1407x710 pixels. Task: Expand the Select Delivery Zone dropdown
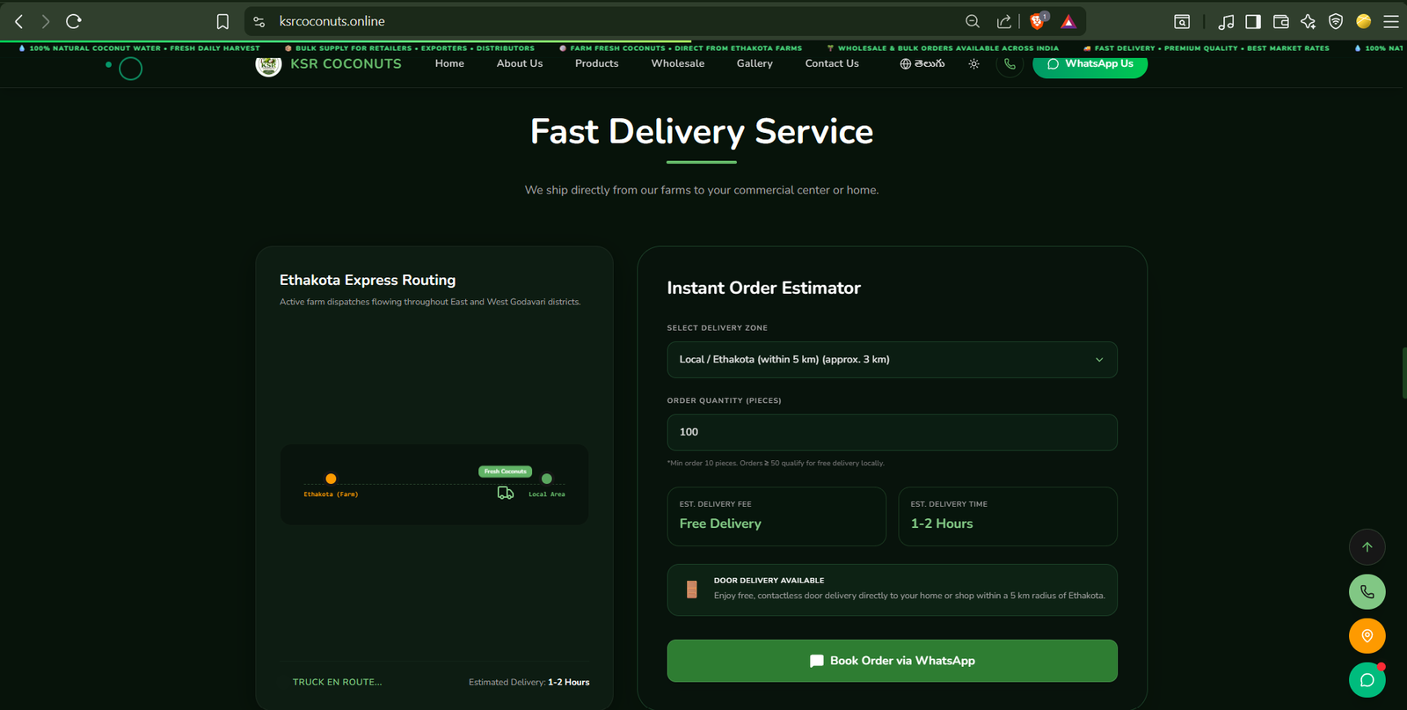(892, 360)
